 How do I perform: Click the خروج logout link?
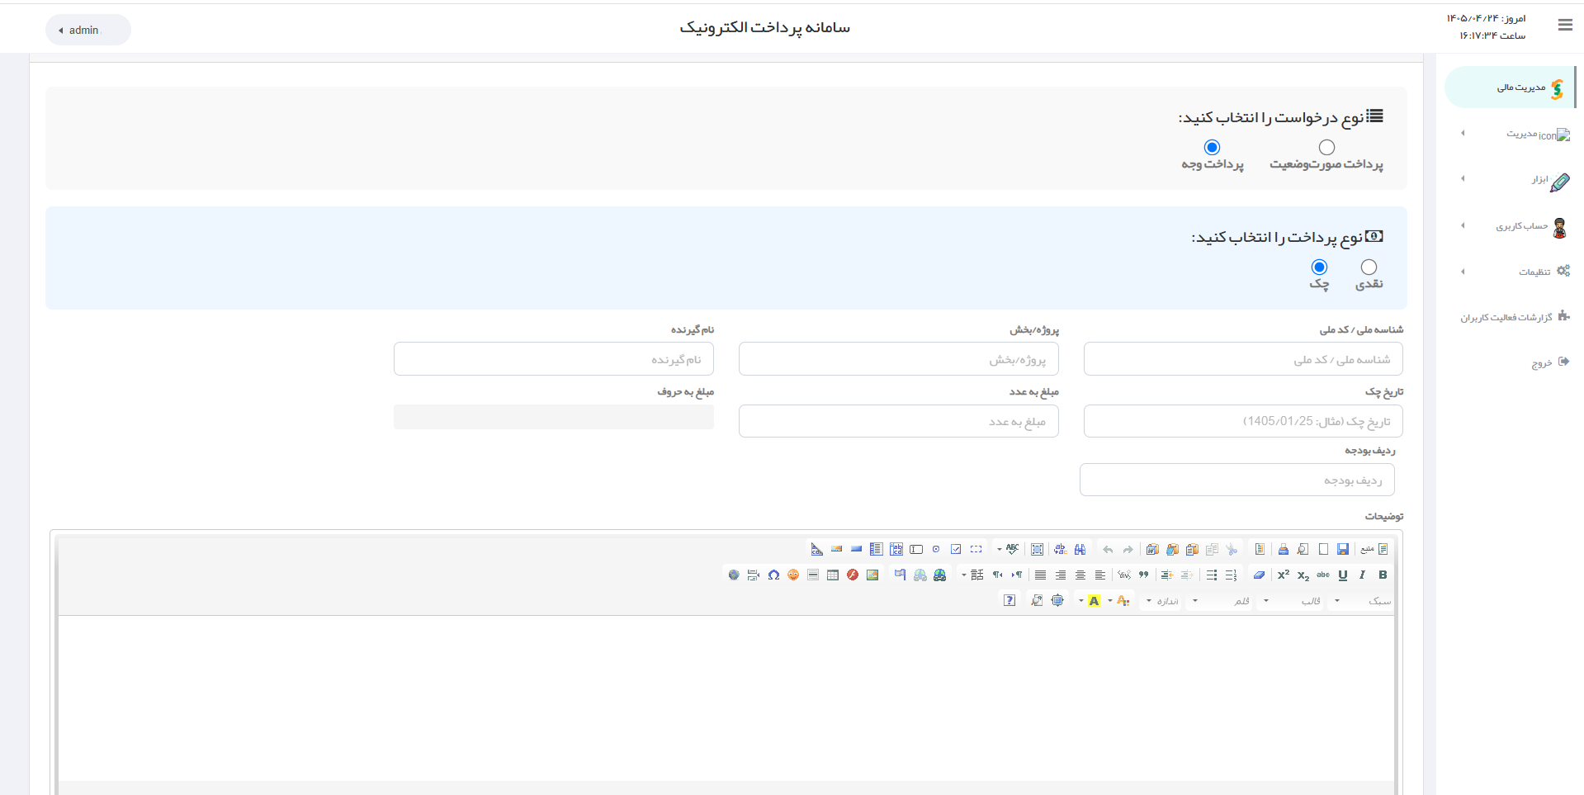click(1549, 362)
